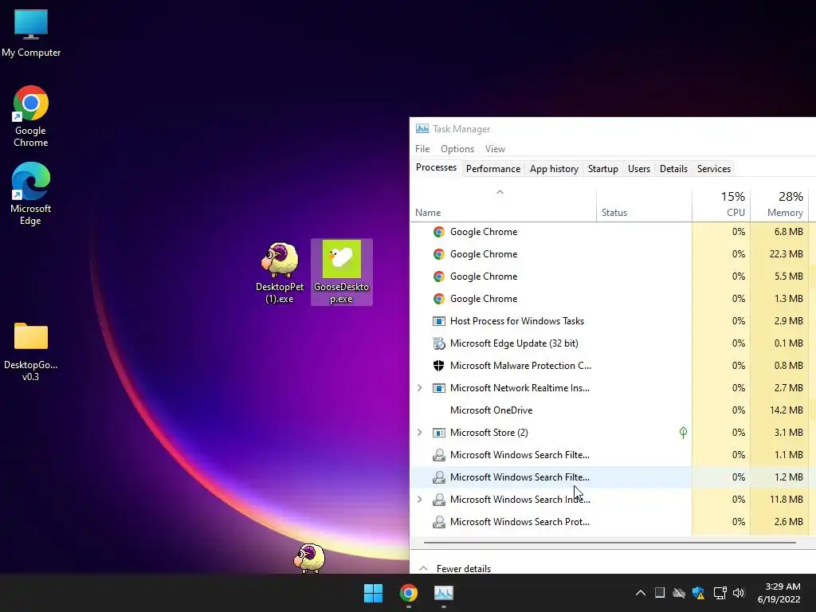Select the Processes tab

(x=436, y=167)
